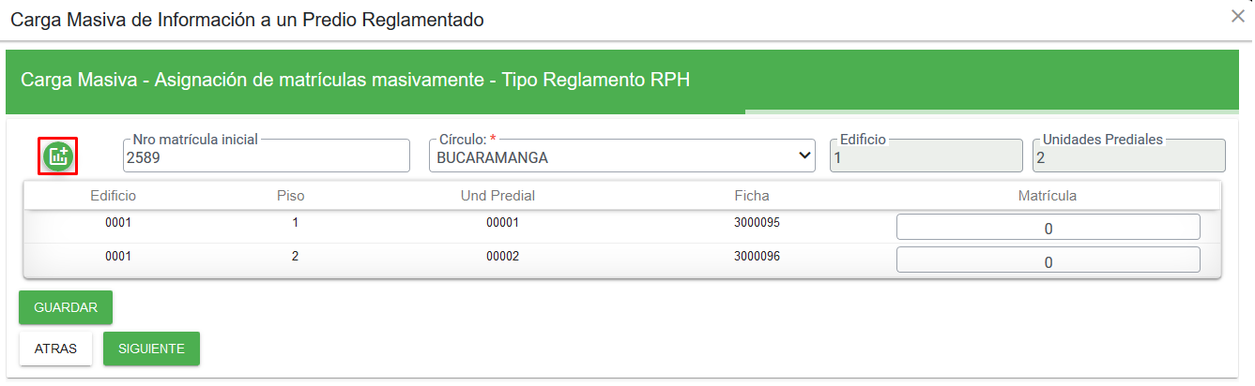Screen dimensions: 1255x386
Task: Click the green bulk-assign matrículas icon
Action: [x=57, y=156]
